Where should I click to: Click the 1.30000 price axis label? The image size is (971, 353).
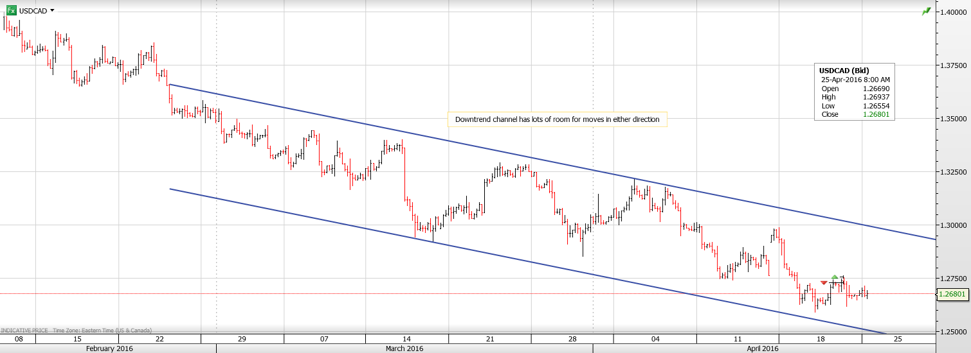click(x=954, y=225)
